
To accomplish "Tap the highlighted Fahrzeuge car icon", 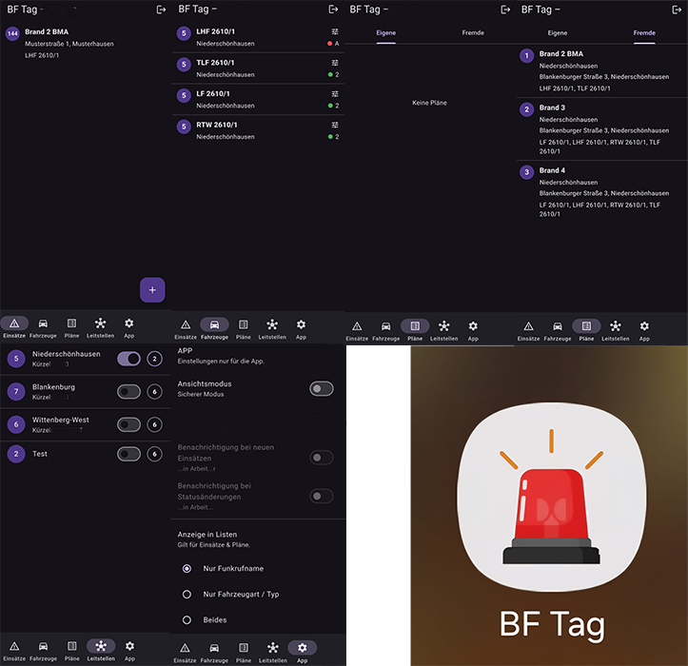I will 214,324.
